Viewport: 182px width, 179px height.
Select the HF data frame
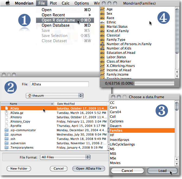coord(142,135)
